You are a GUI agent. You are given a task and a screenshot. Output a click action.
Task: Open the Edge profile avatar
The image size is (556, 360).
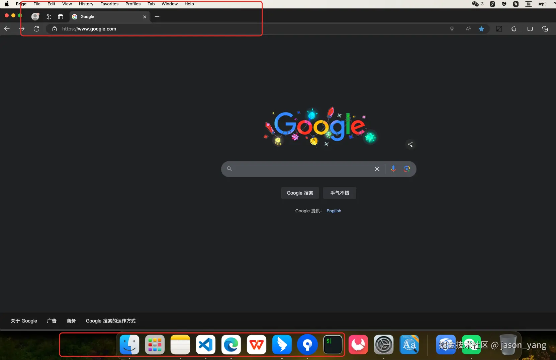[35, 16]
